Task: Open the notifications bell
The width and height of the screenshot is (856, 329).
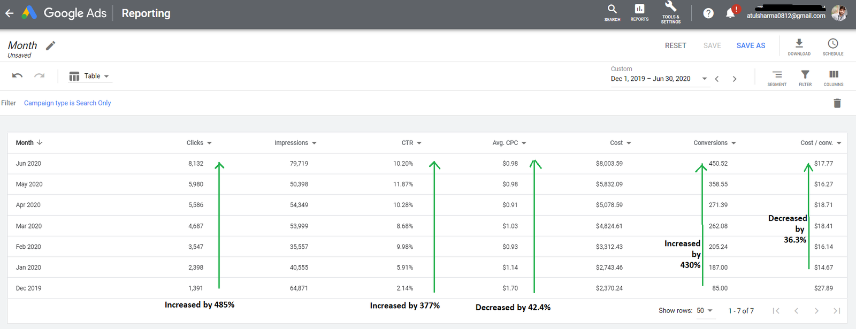Action: tap(730, 13)
